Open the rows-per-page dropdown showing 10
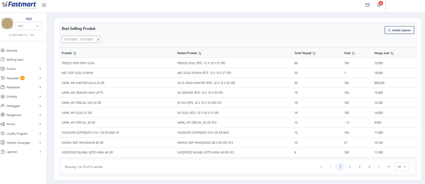Screen dimensions: 425x184 402,167
